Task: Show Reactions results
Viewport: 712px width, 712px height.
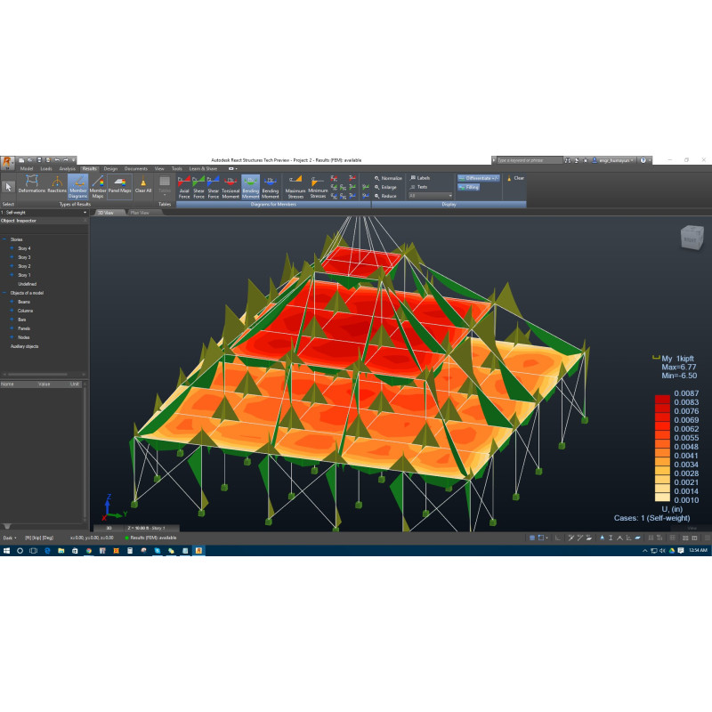Action: tap(57, 186)
